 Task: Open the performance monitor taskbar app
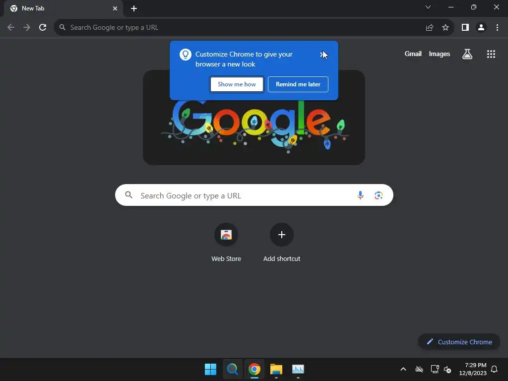tap(298, 369)
